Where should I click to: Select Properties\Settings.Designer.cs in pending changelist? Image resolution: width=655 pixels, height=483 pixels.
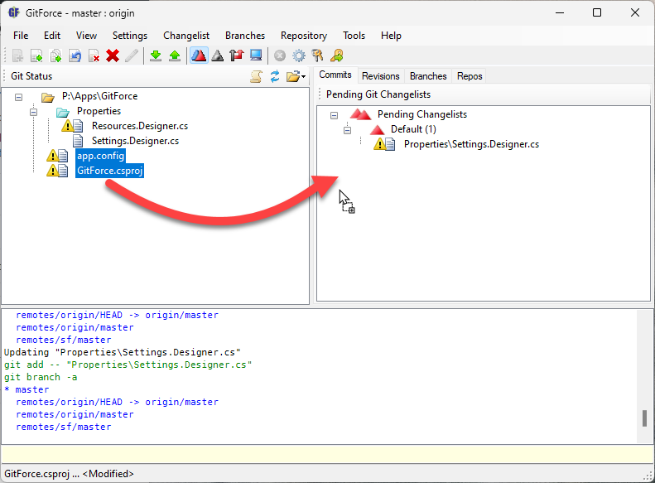pos(472,144)
